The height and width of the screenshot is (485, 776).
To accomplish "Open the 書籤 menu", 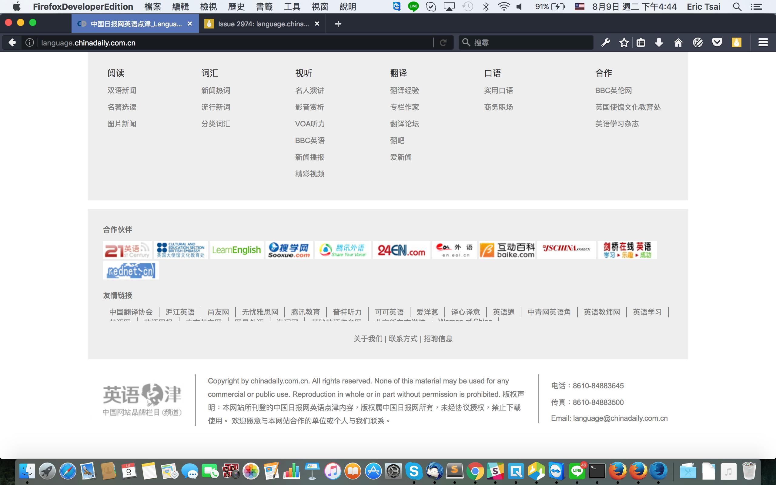I will point(264,6).
